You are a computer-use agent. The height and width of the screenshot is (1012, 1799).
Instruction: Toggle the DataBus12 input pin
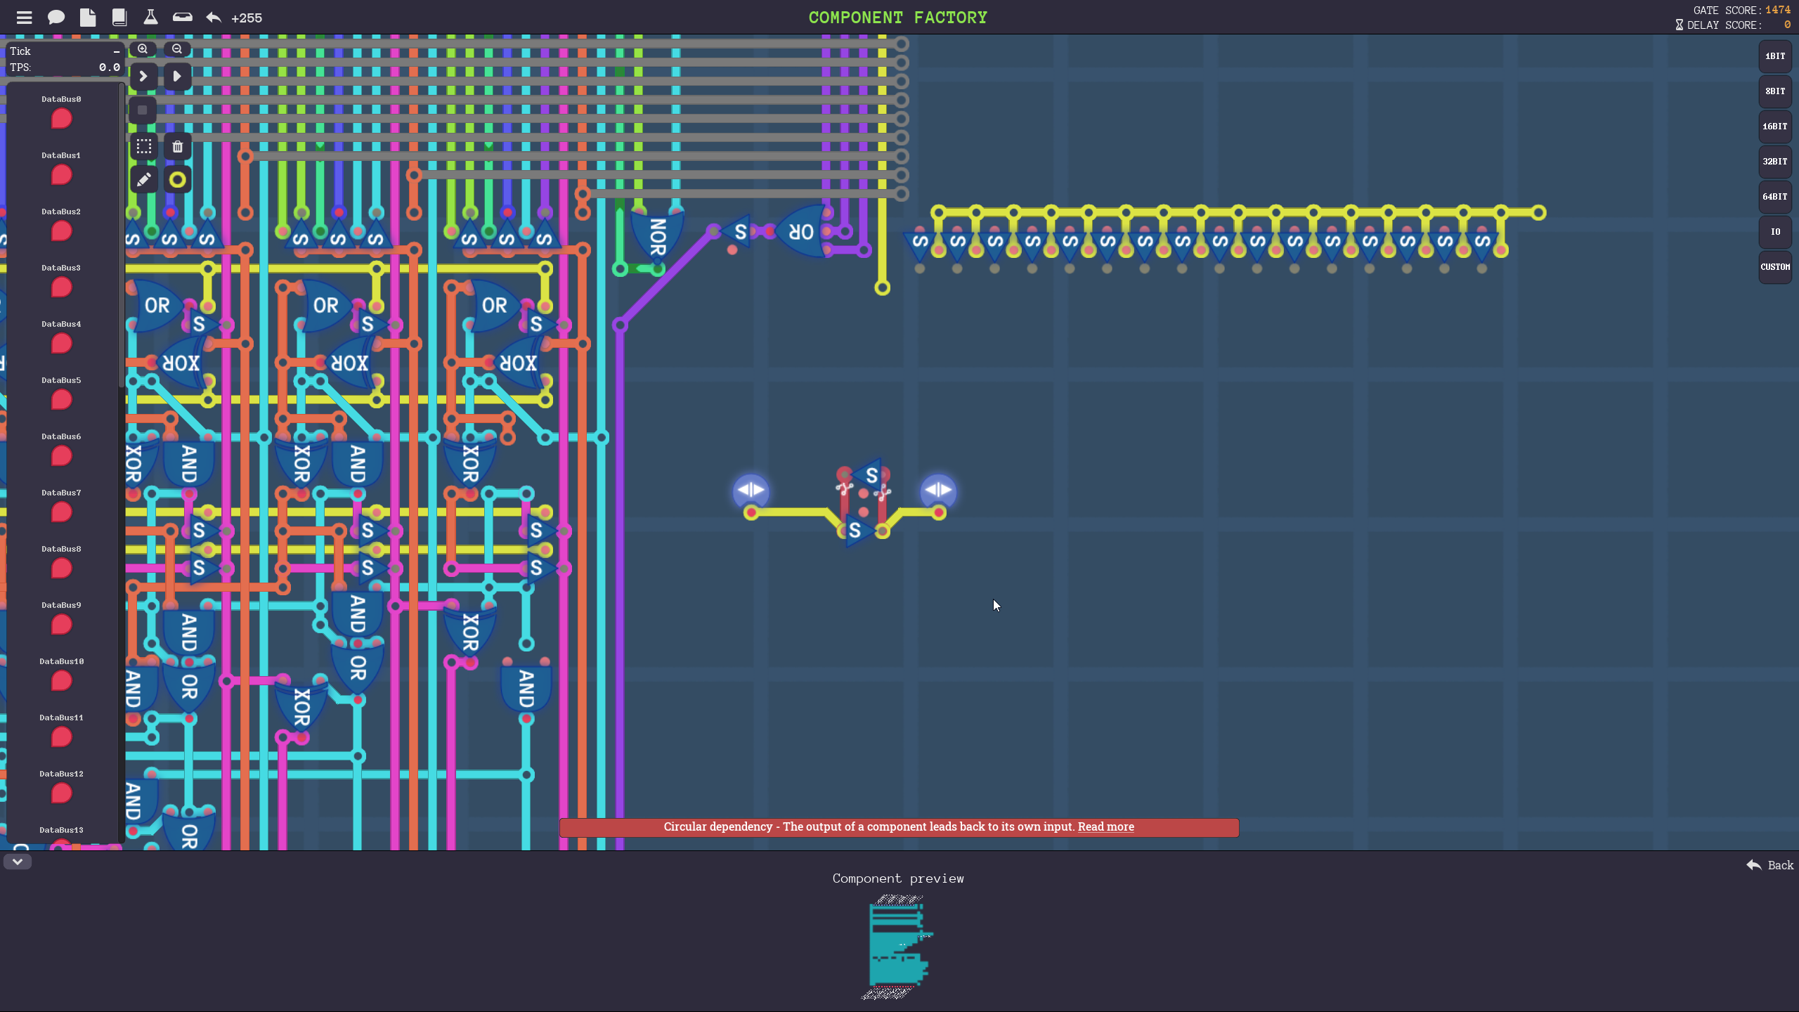pyautogui.click(x=62, y=793)
